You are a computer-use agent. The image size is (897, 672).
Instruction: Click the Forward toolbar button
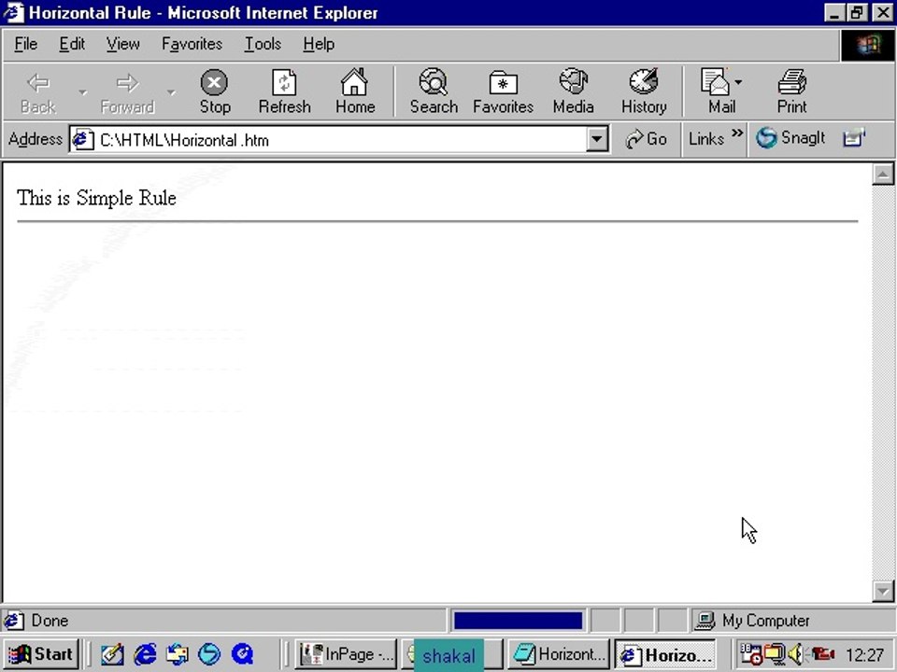126,91
